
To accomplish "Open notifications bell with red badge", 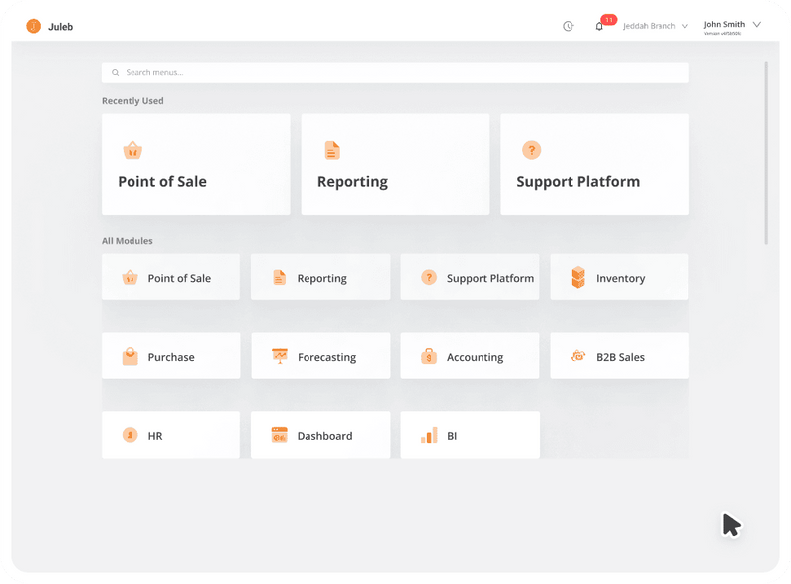I will tap(599, 26).
